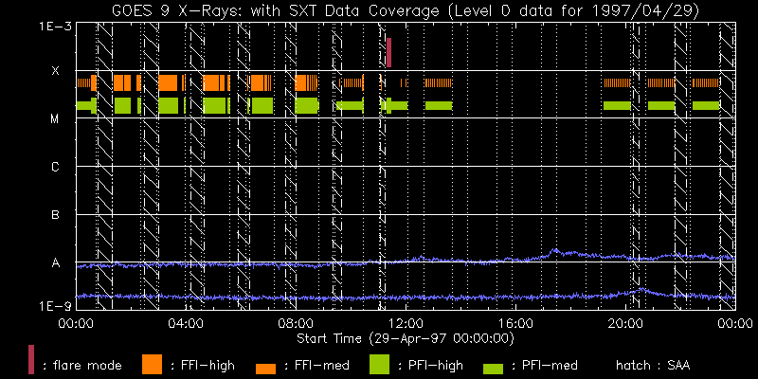Click the 04:00 time axis label
This screenshot has height=379, width=758.
(x=185, y=324)
